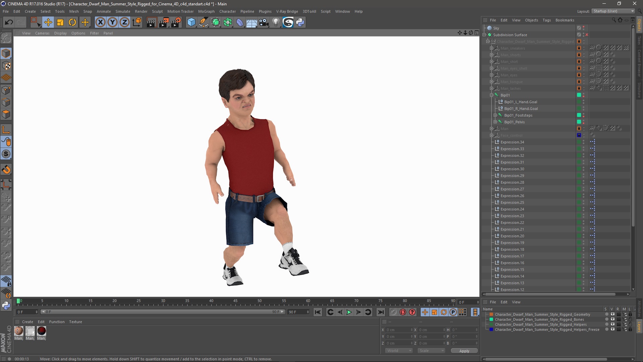The image size is (643, 362).
Task: Open Edit Render Settings icon
Action: coord(176,22)
